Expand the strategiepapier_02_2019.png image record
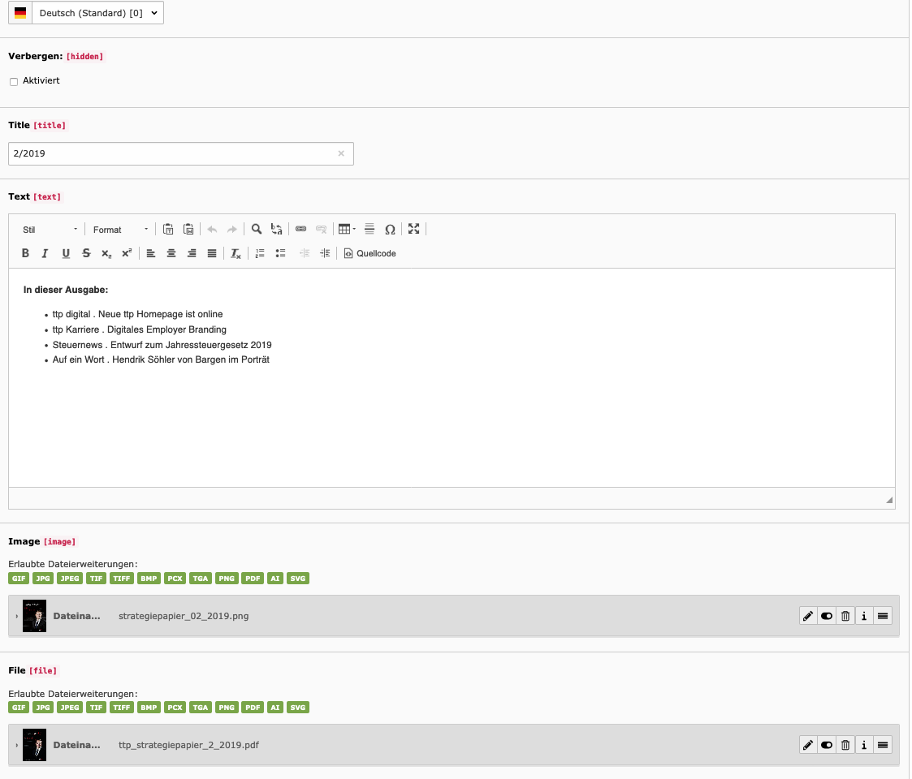This screenshot has width=912, height=779. point(16,617)
